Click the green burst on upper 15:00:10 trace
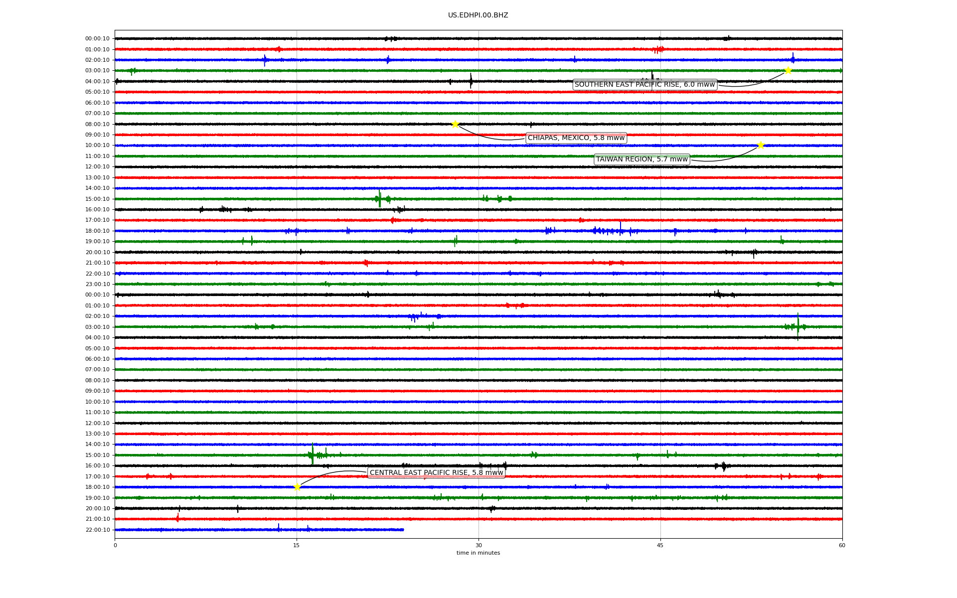The height and width of the screenshot is (598, 957). click(x=380, y=198)
